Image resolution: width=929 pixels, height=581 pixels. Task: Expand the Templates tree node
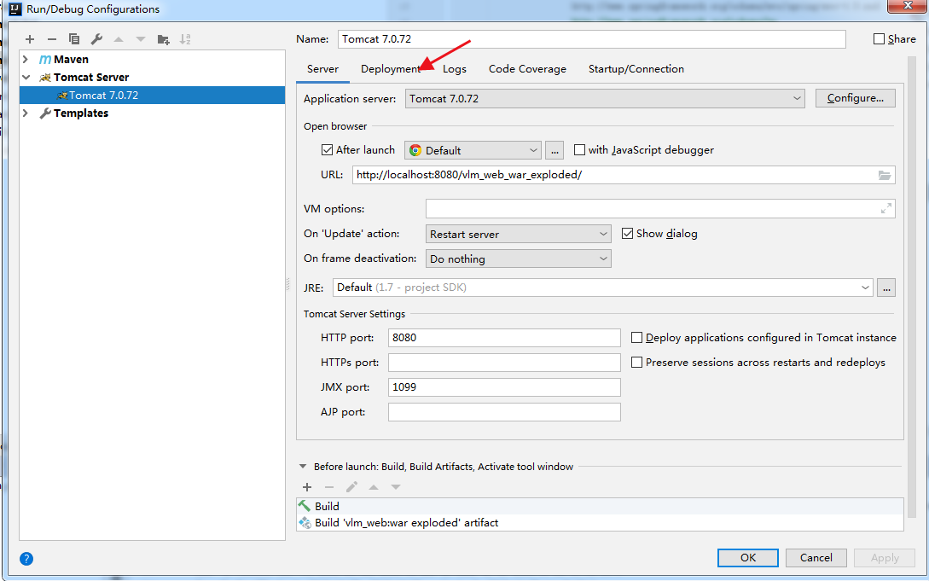click(26, 113)
